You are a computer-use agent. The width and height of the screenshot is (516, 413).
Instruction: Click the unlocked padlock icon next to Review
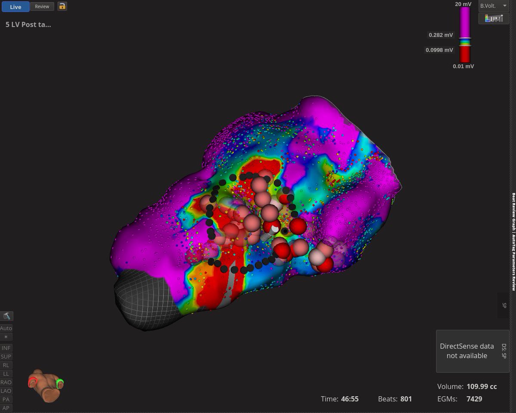pyautogui.click(x=62, y=7)
